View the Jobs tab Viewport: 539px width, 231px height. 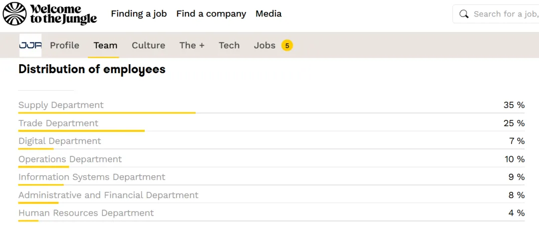click(x=265, y=45)
